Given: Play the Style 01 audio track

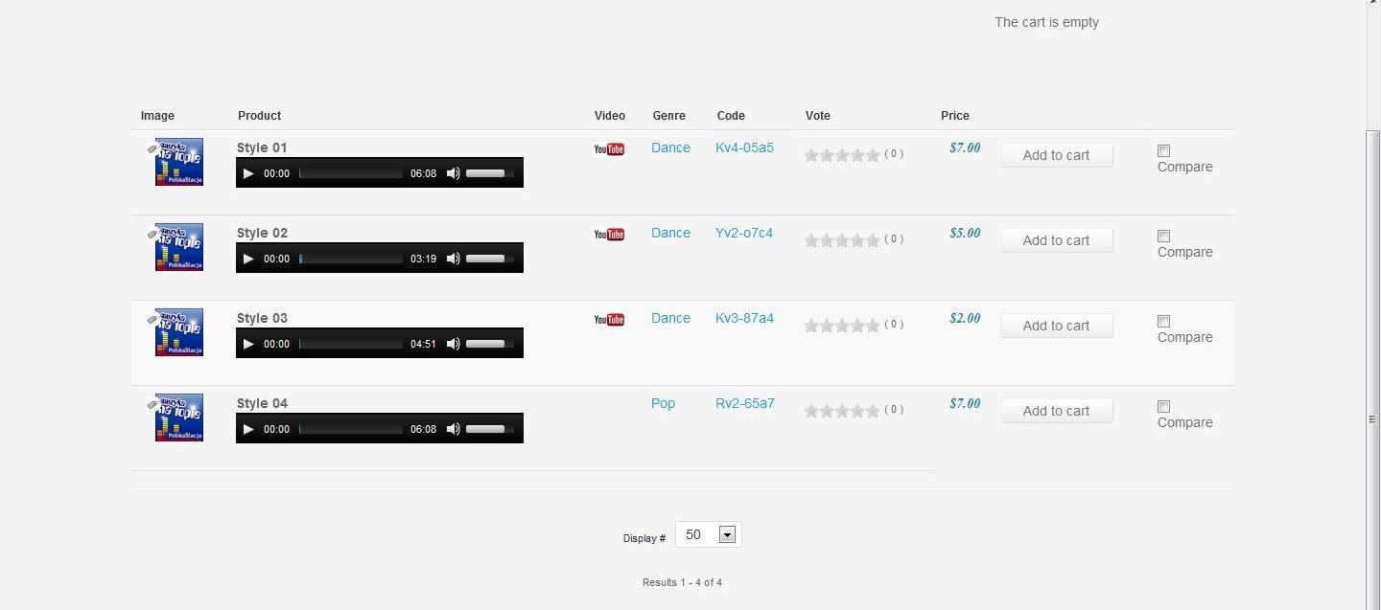Looking at the screenshot, I should (x=248, y=173).
